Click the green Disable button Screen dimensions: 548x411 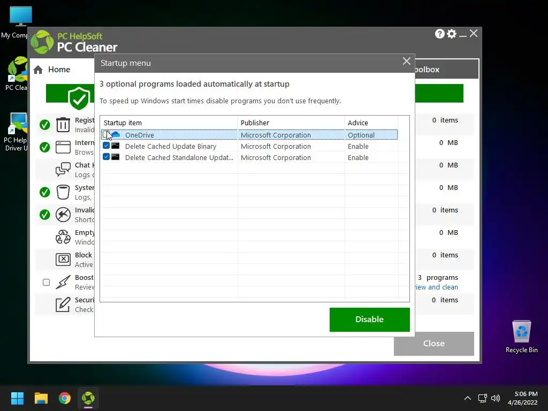click(369, 319)
